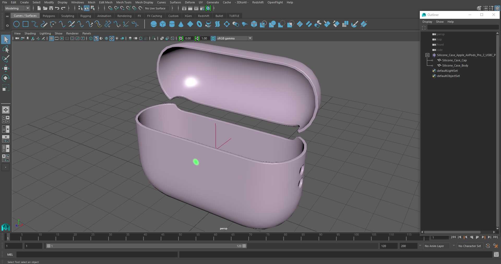Collapse the Silicone_Case_Apple_AirPods group in Outliner
The height and width of the screenshot is (264, 501).
click(x=427, y=55)
